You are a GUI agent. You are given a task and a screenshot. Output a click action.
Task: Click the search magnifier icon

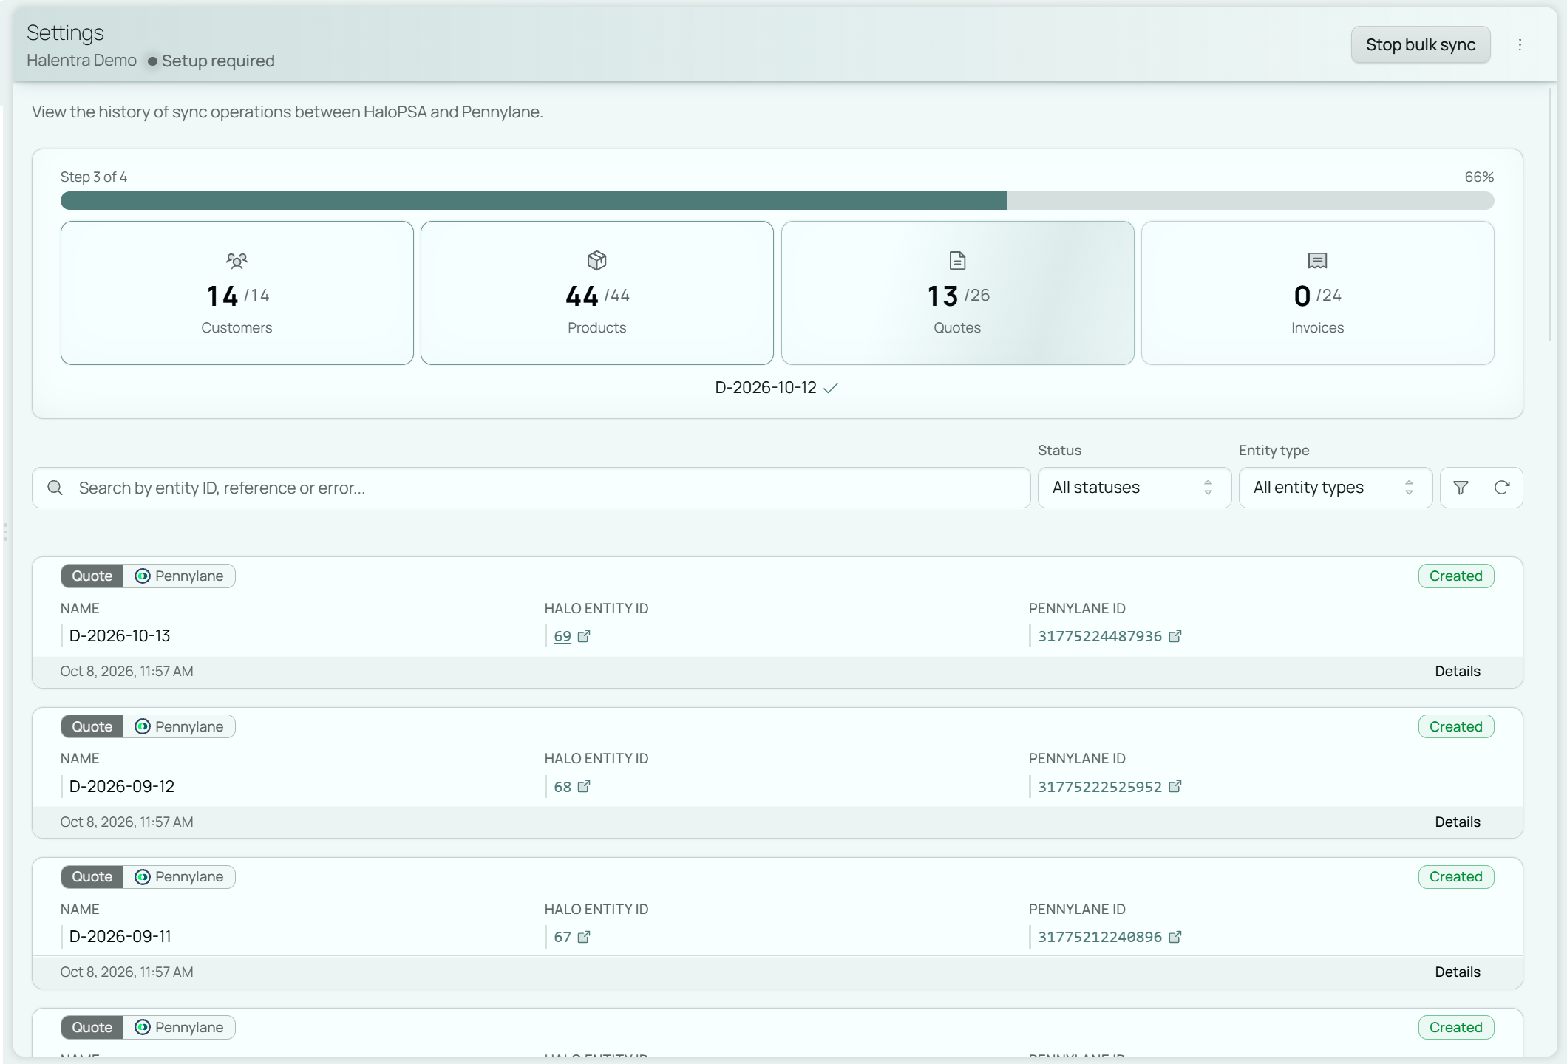pyautogui.click(x=55, y=488)
